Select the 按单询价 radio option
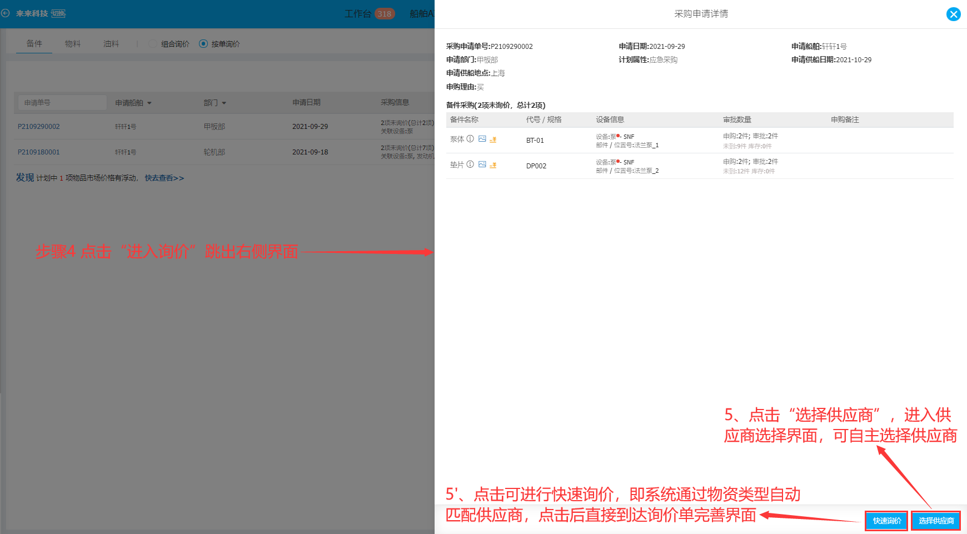This screenshot has width=967, height=534. point(203,44)
